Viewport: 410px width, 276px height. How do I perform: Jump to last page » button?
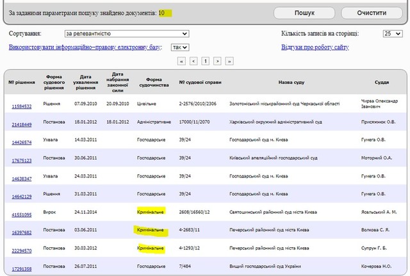(229, 61)
